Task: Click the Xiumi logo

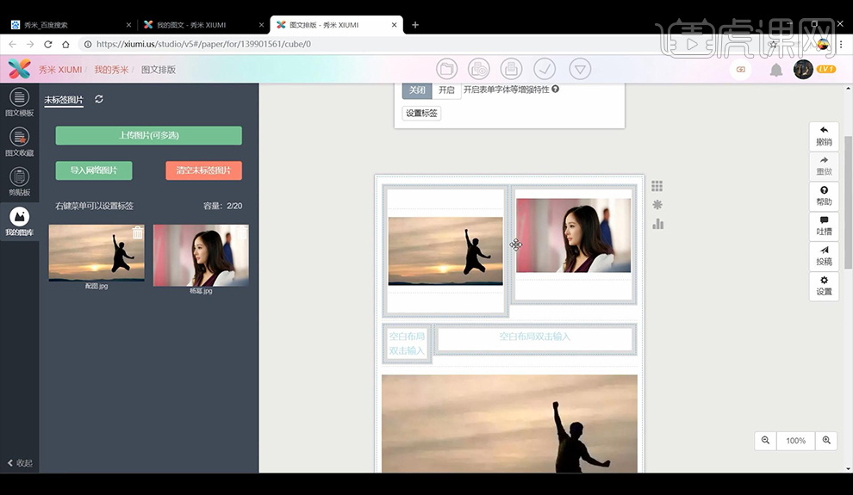Action: 19,69
